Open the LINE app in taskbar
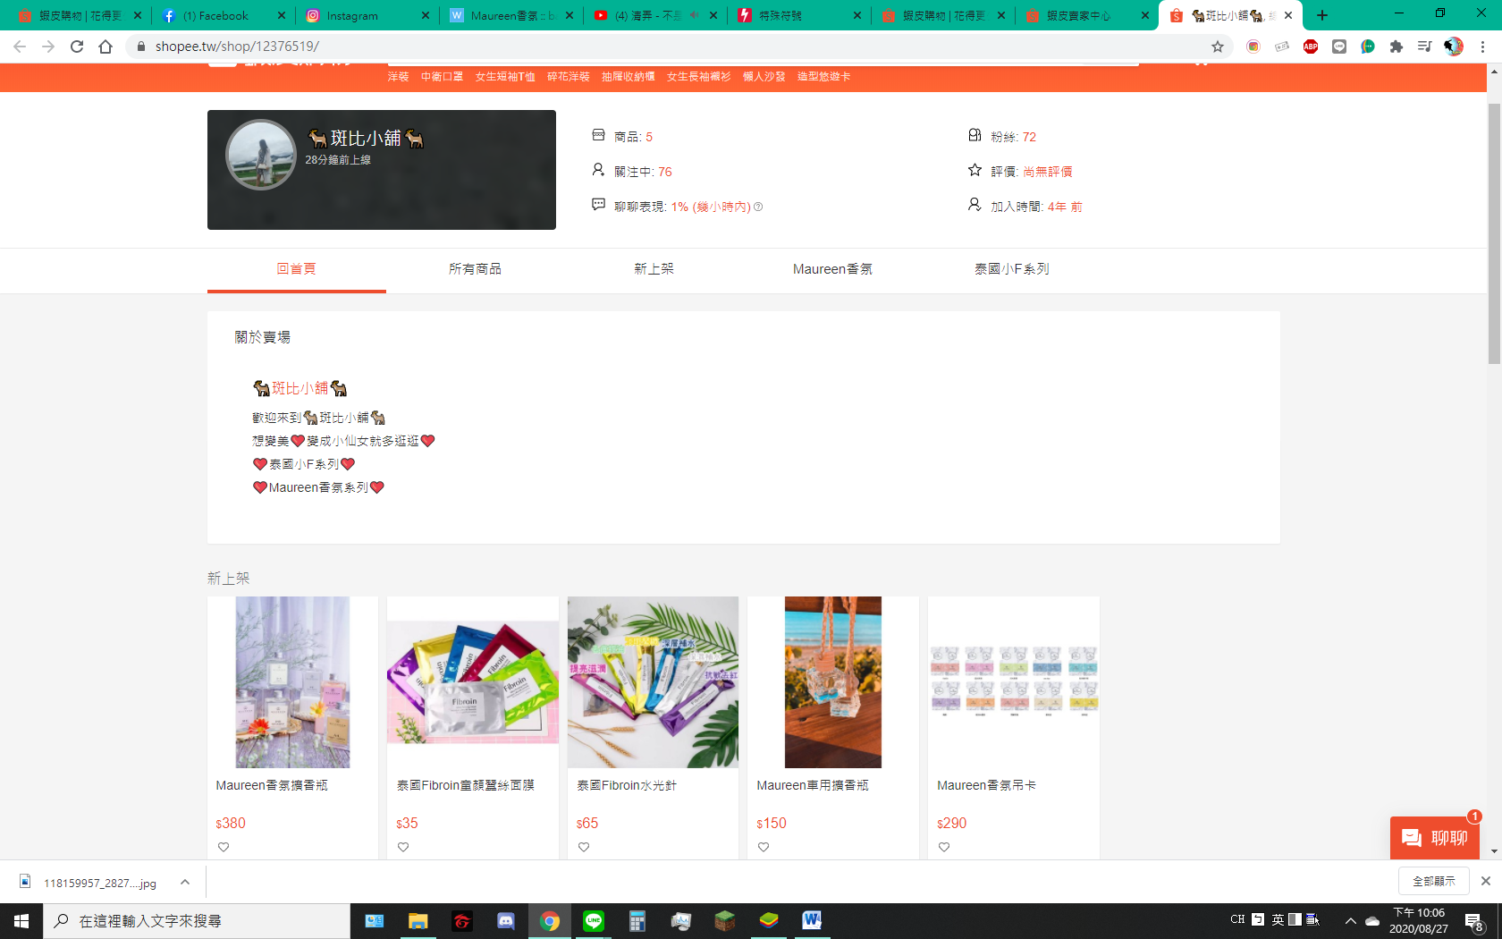This screenshot has width=1502, height=939. pos(593,920)
